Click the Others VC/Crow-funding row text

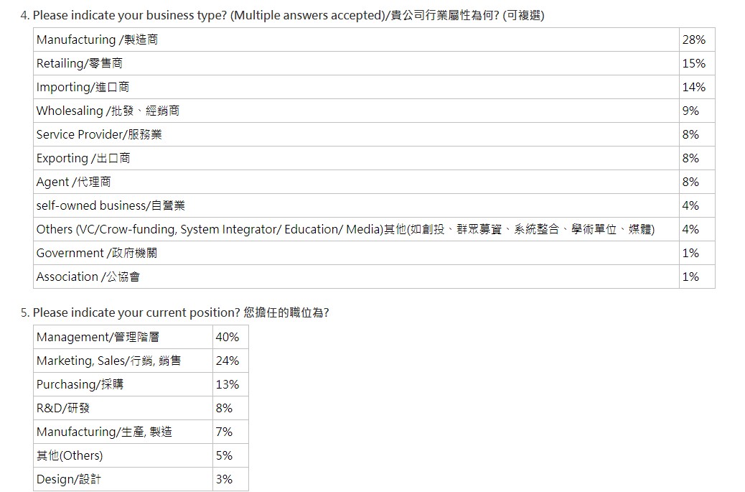(x=345, y=230)
